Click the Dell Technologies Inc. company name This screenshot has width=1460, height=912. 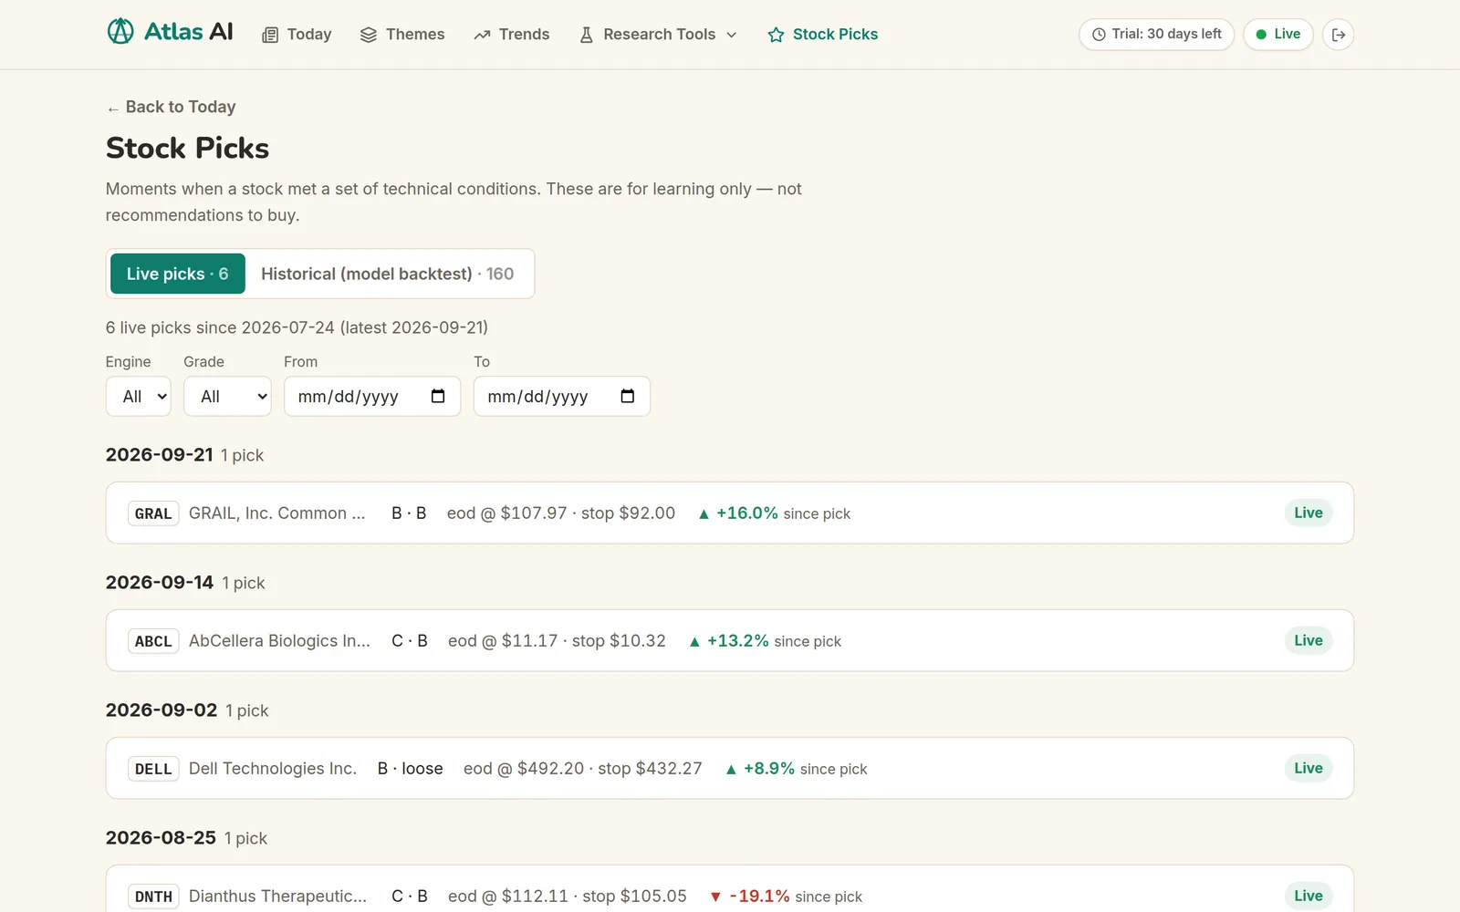[273, 769]
